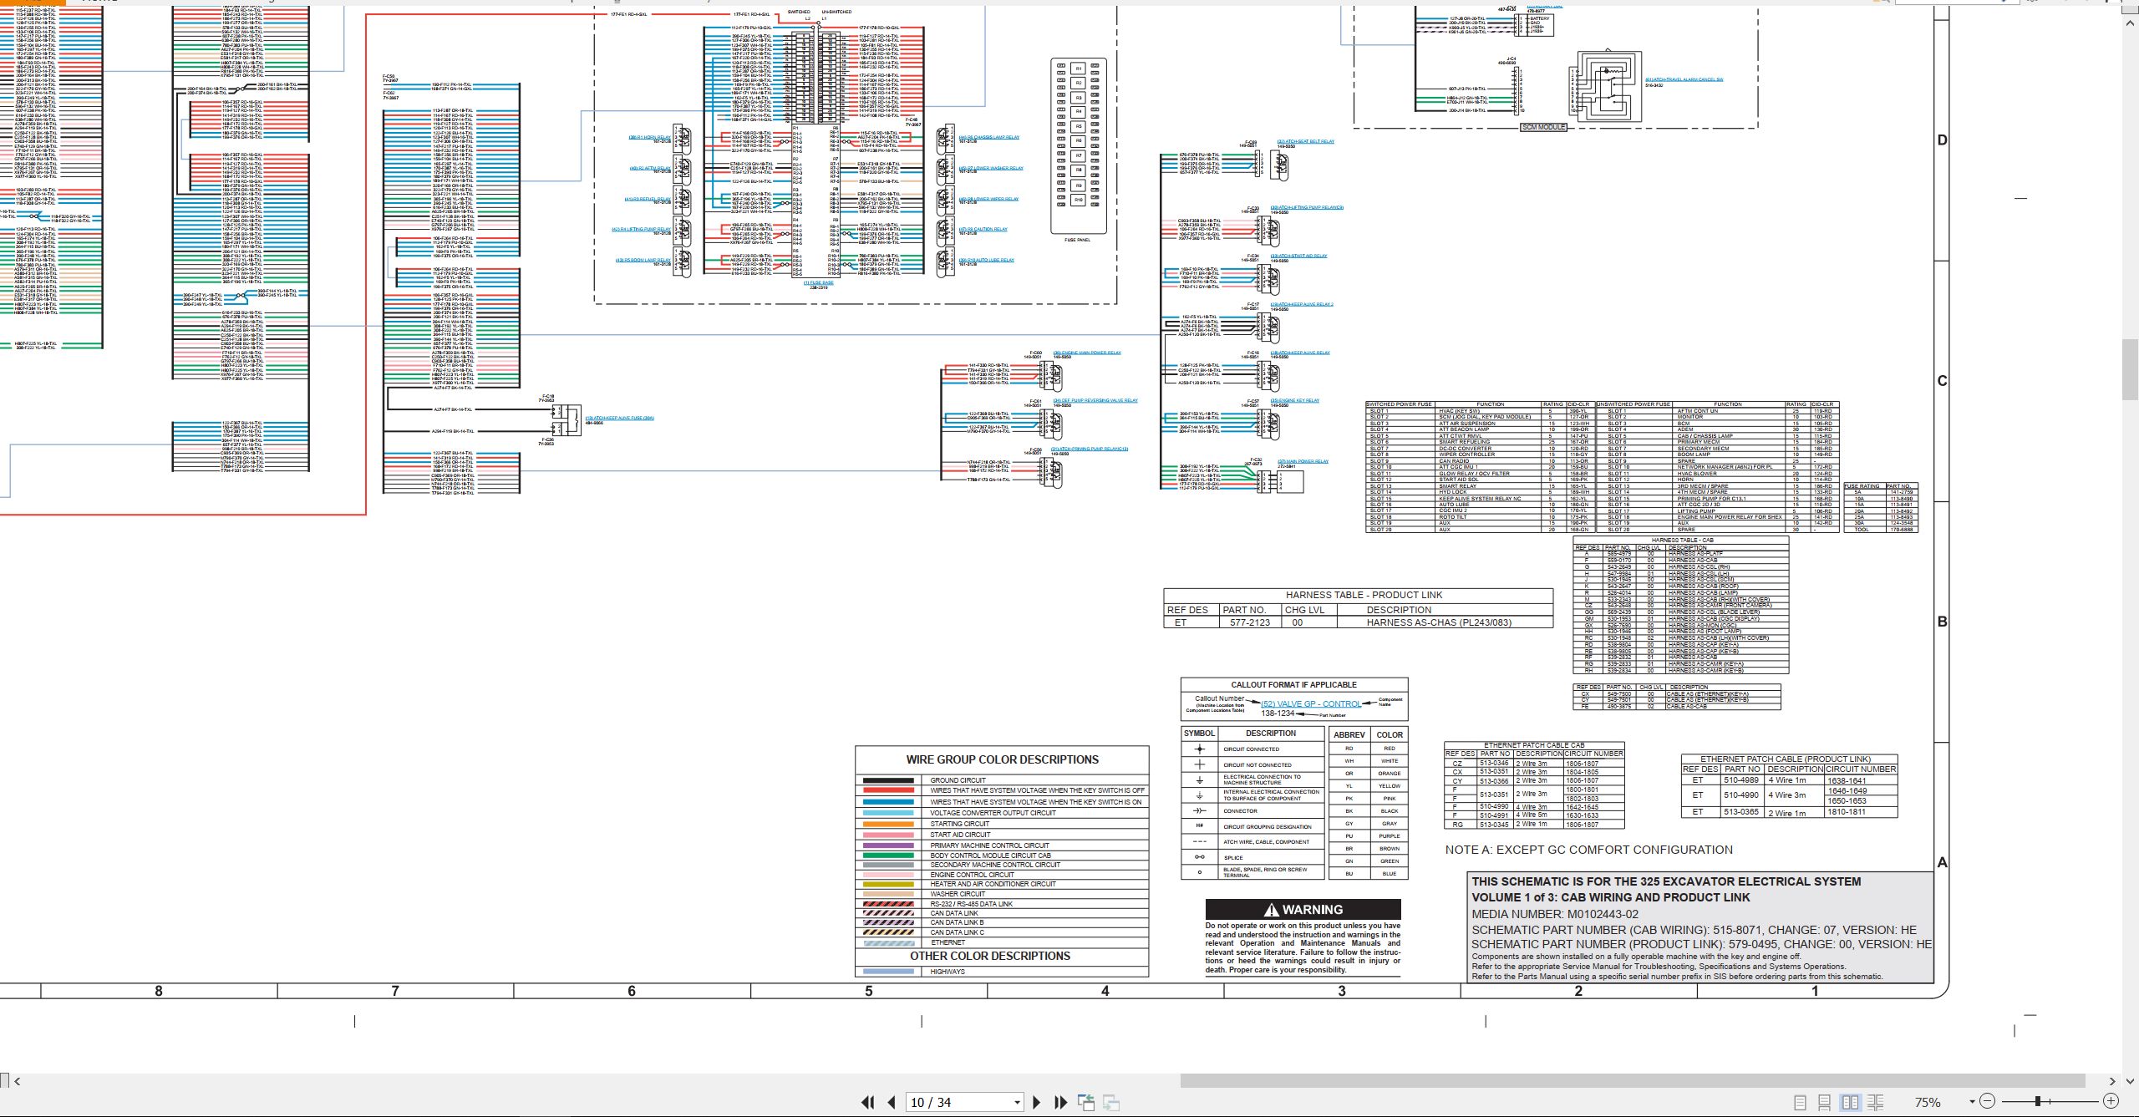Screen dimensions: 2139x1117
Task: Open the R10 AUTO LUBE RELAY link
Action: pyautogui.click(x=987, y=260)
